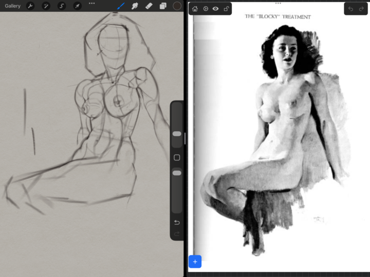Image resolution: width=370 pixels, height=277 pixels.
Task: Toggle the eye visibility icon in reference app
Action: click(215, 9)
